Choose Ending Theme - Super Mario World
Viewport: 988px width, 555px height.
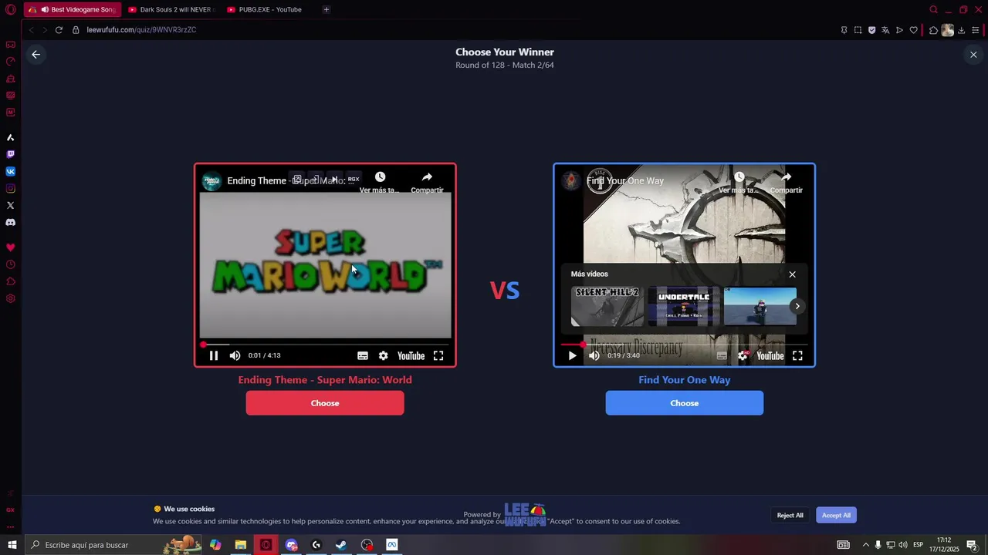[x=325, y=403]
